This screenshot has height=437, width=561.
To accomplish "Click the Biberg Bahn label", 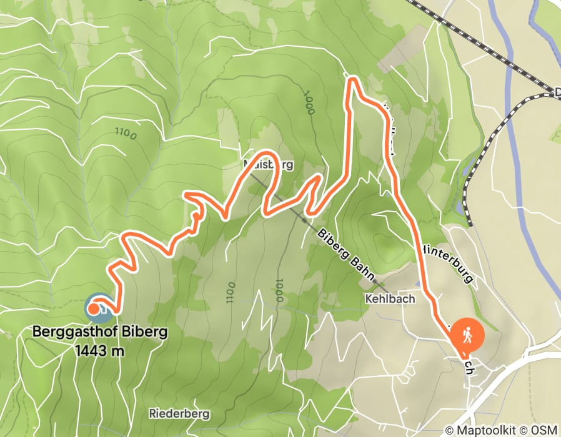I will point(346,254).
